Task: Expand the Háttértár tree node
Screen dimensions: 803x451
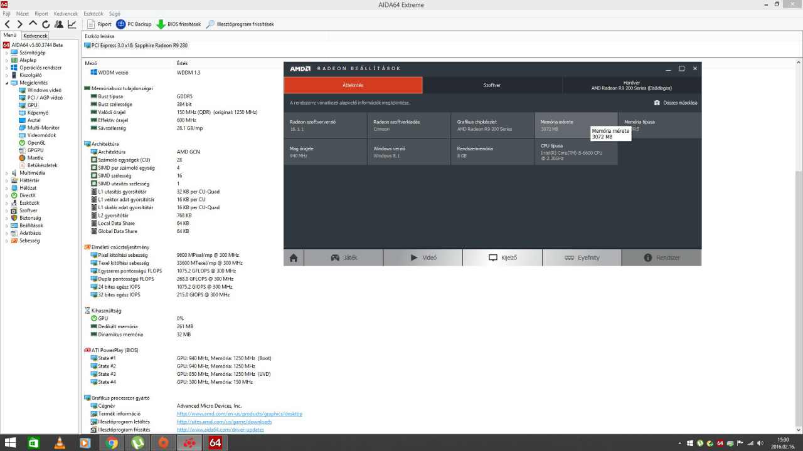Action: coord(7,180)
